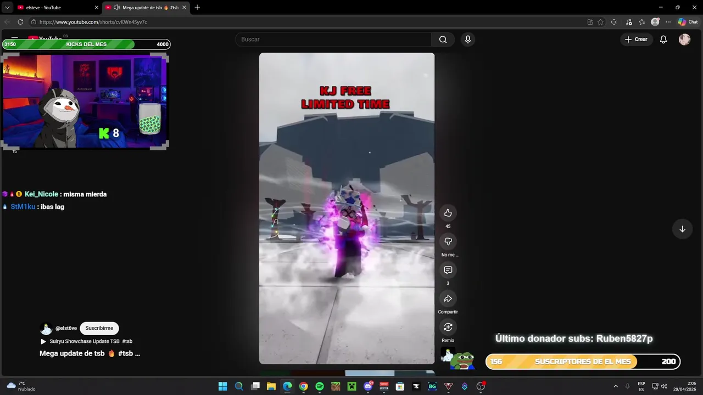This screenshot has width=703, height=395.
Task: Open the sound thumbnail below Remix
Action: 448,356
